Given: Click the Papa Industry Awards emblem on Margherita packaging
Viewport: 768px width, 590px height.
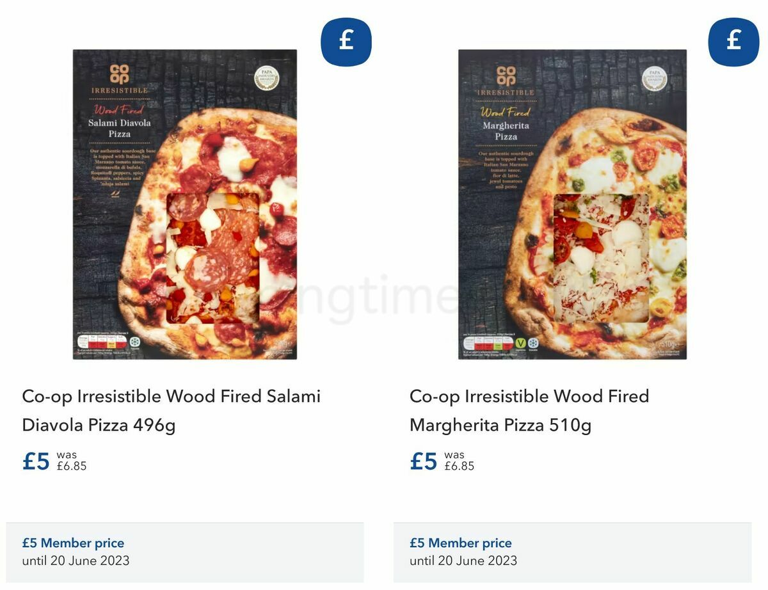Looking at the screenshot, I should point(655,77).
